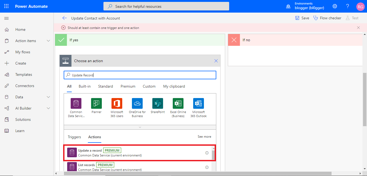Image resolution: width=367 pixels, height=176 pixels.
Task: Click the If yes checkmark icon
Action: click(61, 40)
